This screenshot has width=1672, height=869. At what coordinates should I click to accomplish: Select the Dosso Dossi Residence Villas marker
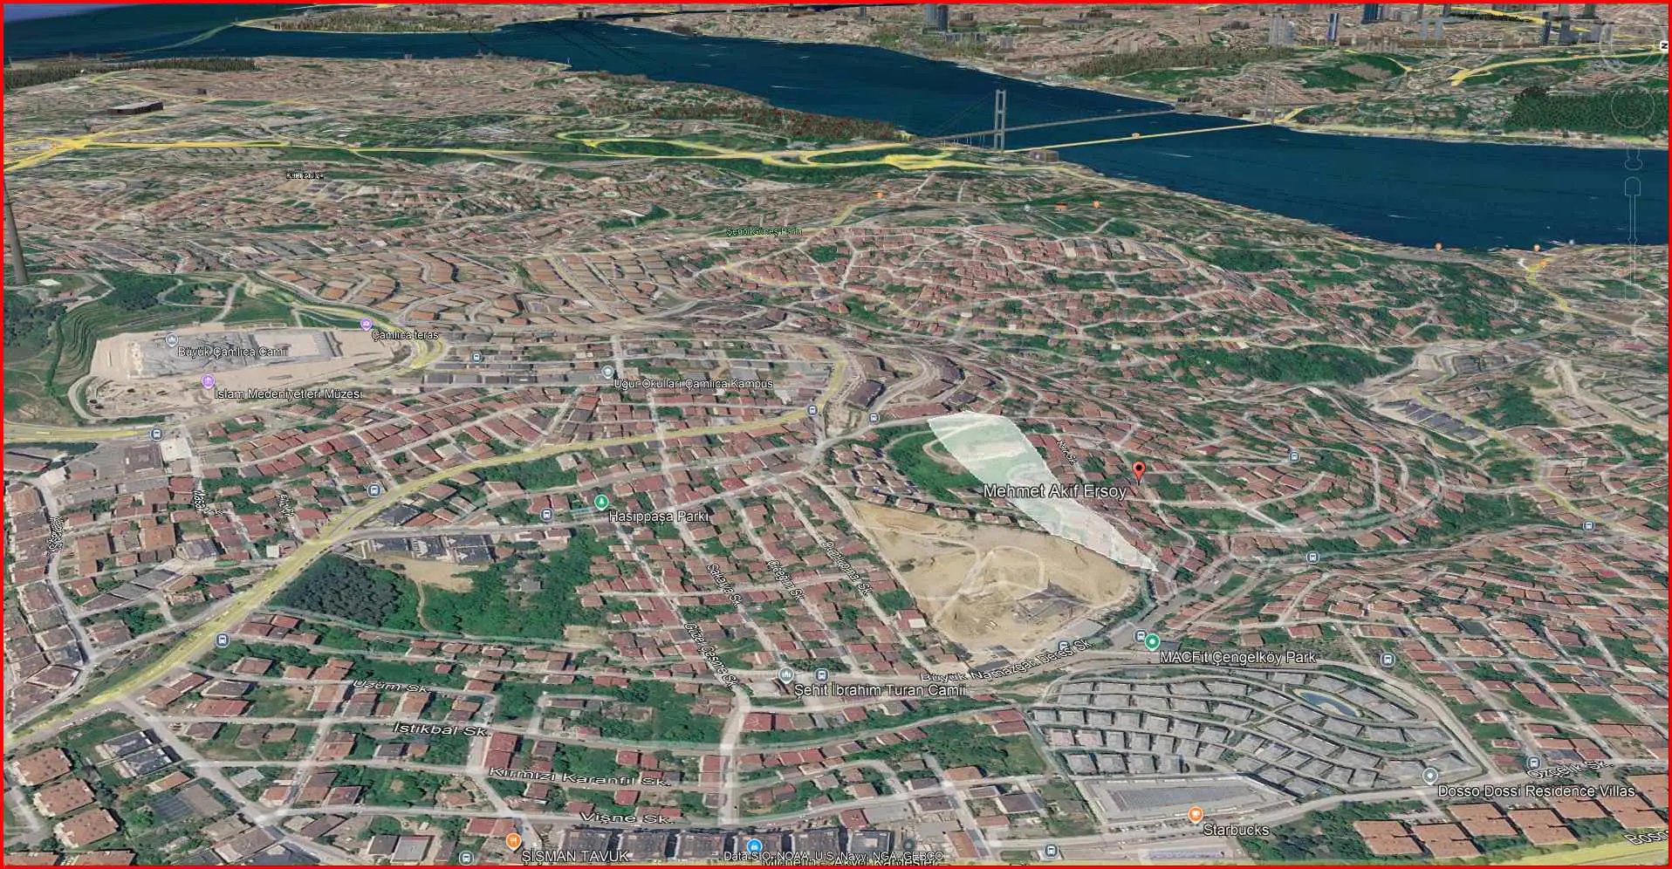tap(1429, 775)
